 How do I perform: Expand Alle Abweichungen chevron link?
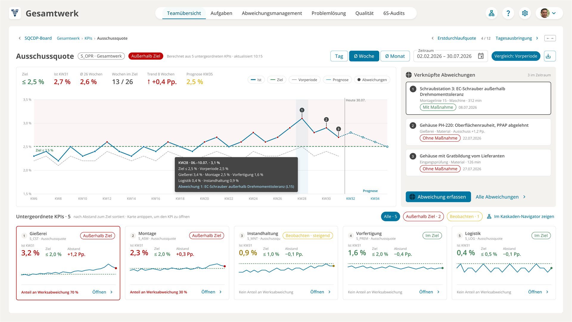coord(524,197)
